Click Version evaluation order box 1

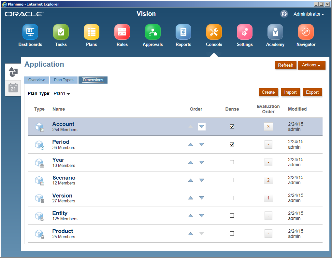point(268,198)
